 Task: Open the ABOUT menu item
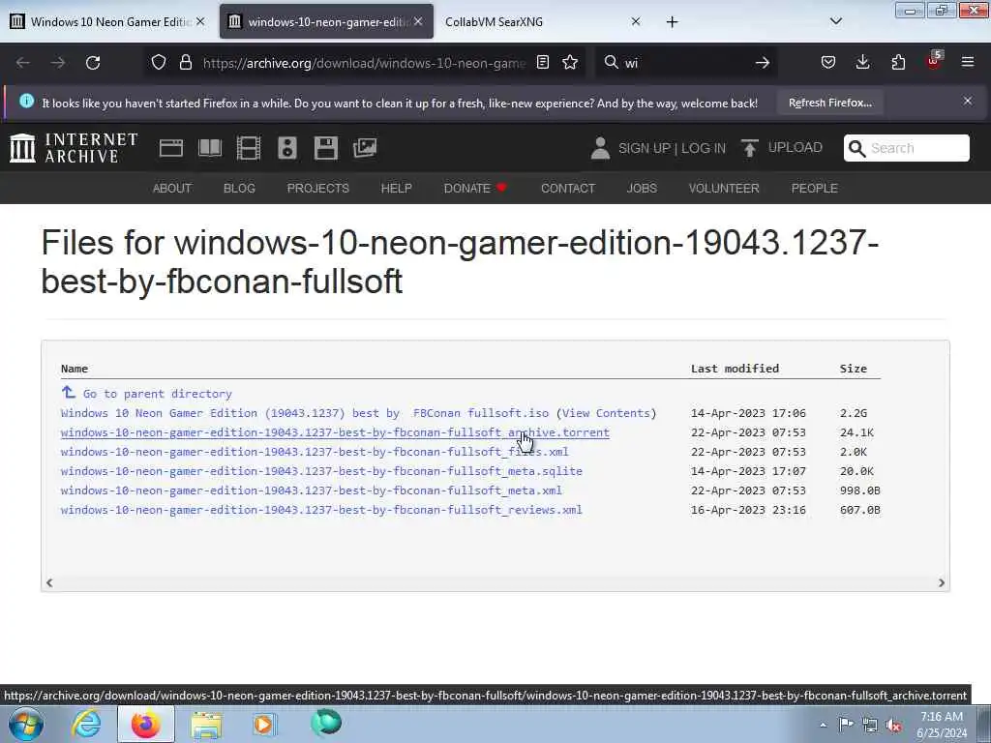pos(172,189)
